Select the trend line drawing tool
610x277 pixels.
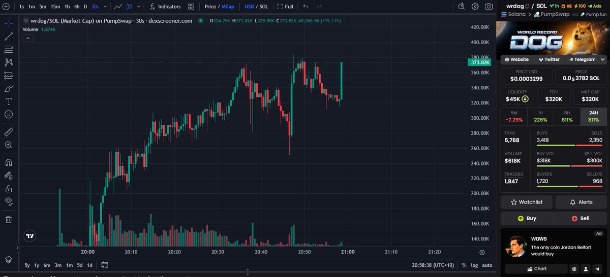9,37
